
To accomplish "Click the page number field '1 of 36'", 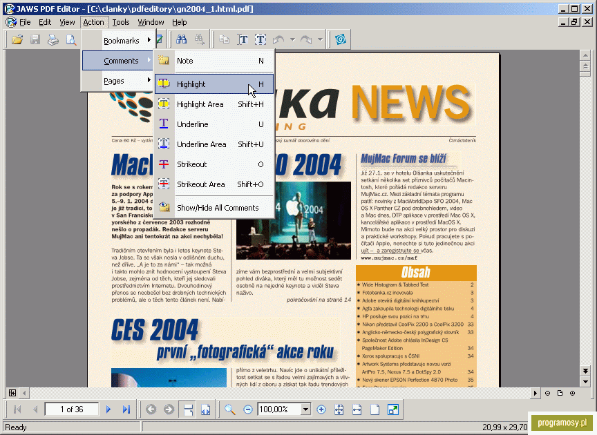I will click(72, 409).
